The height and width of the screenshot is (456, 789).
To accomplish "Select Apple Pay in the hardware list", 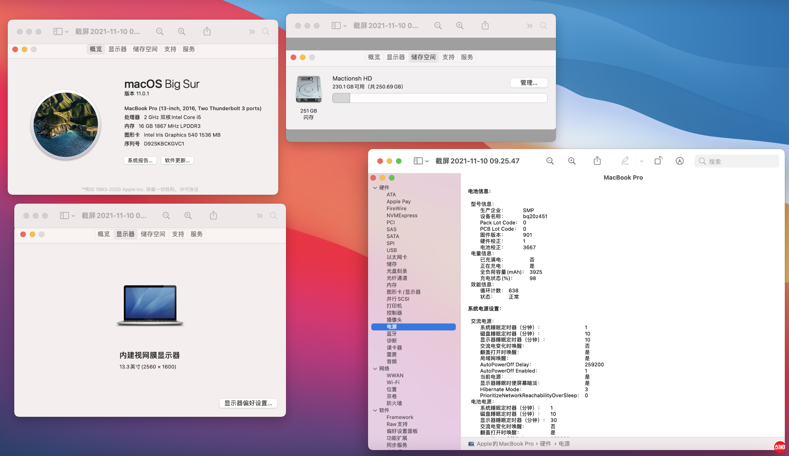I will (x=398, y=202).
